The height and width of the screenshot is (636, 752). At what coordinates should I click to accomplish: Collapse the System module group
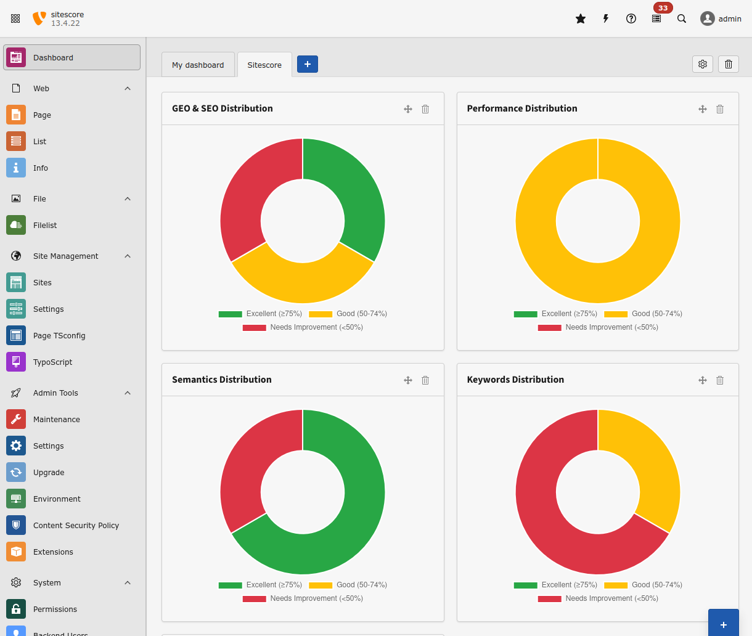pos(128,582)
